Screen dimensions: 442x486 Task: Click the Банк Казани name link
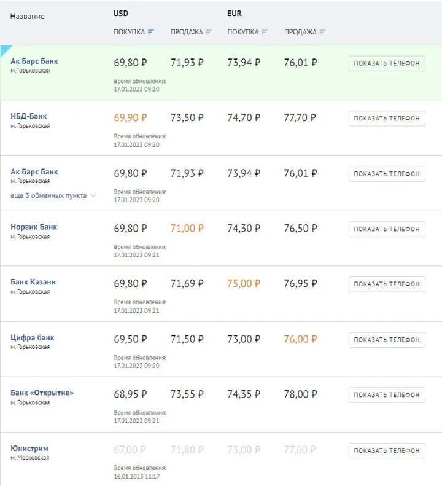click(x=33, y=282)
